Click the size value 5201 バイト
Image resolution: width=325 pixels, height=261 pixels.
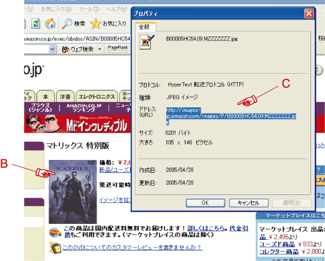[178, 133]
